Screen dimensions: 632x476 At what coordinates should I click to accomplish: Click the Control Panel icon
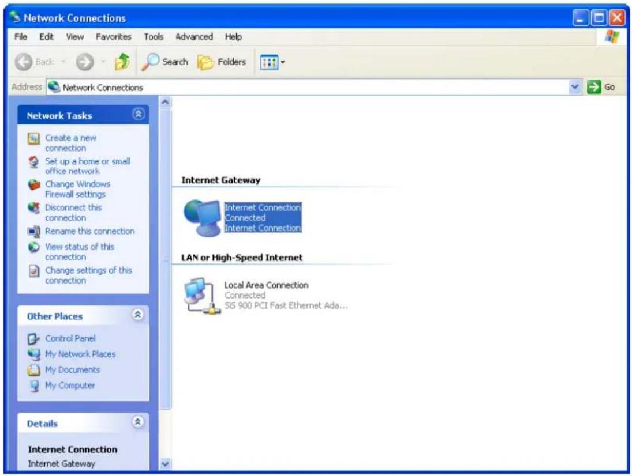34,339
